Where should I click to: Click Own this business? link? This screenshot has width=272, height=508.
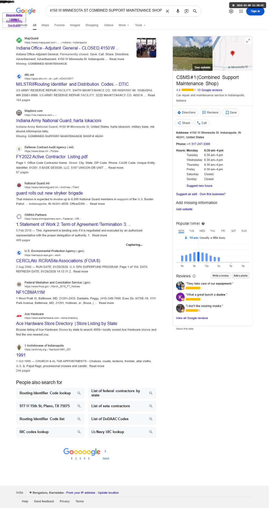(x=213, y=194)
